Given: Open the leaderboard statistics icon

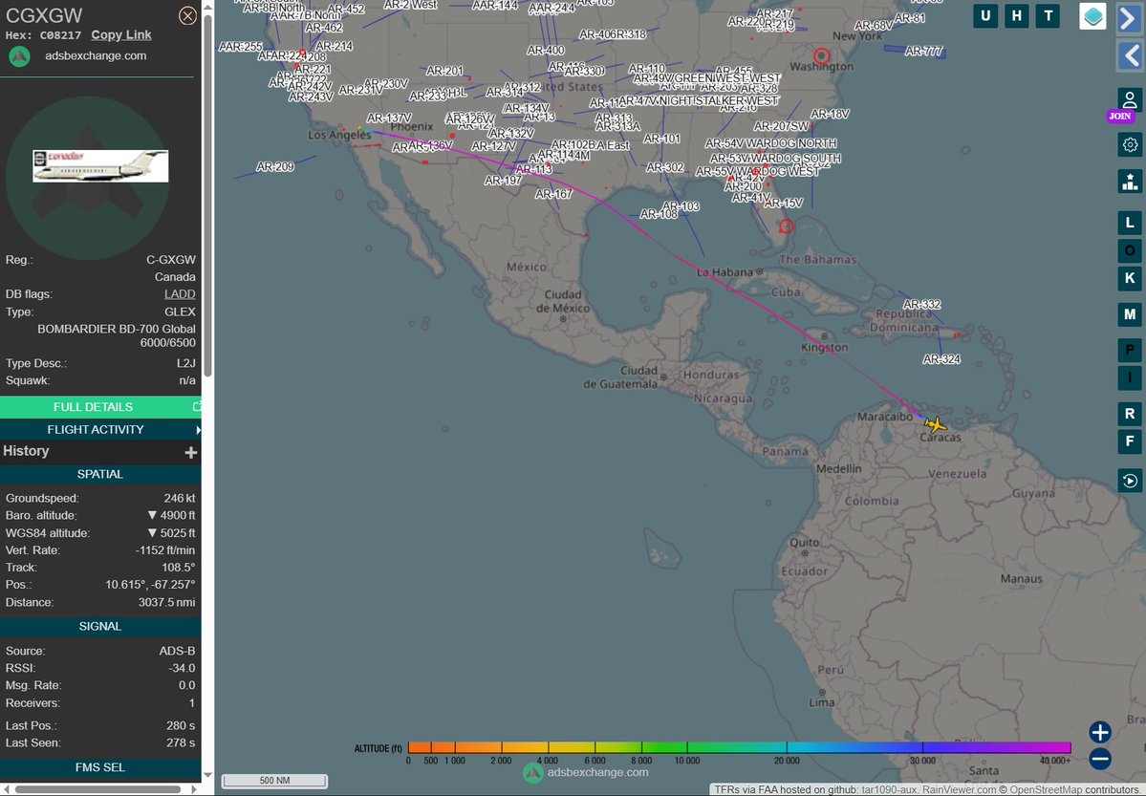Looking at the screenshot, I should [1130, 181].
